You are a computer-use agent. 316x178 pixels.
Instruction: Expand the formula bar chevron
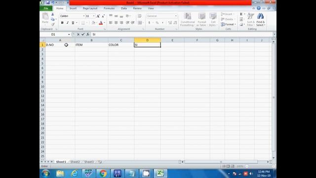point(274,34)
